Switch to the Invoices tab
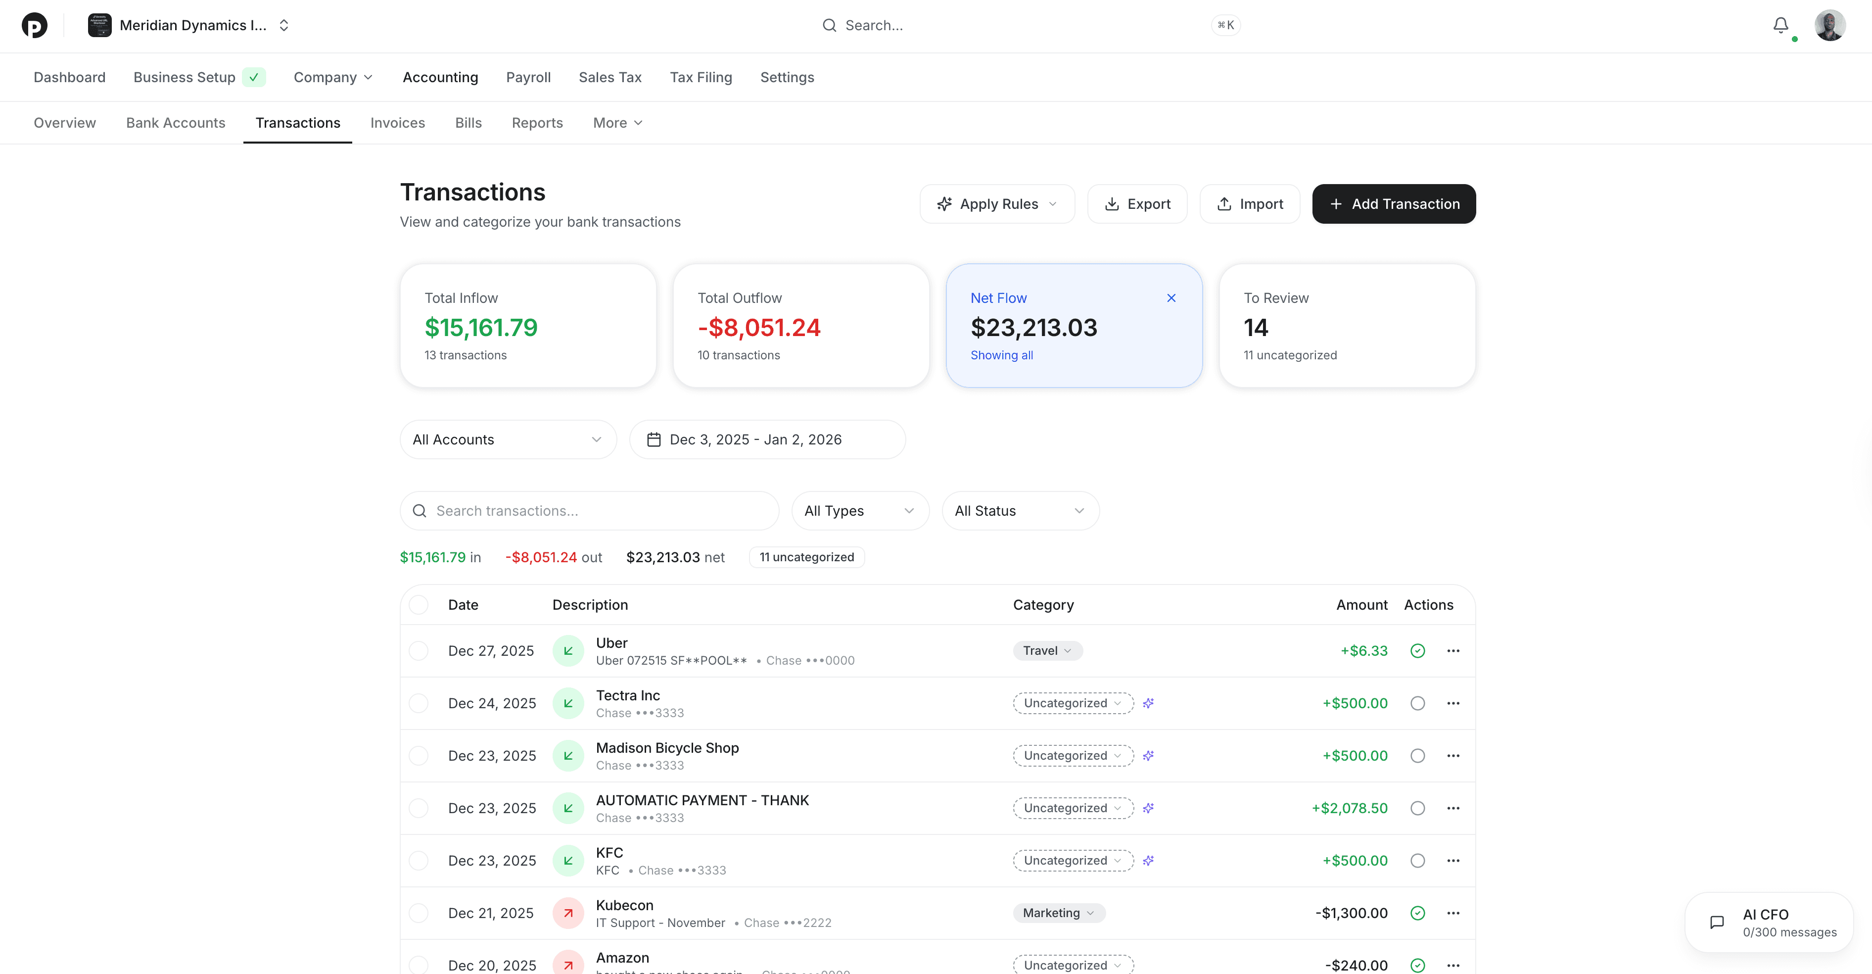Screen dimensions: 1872x974 click(x=398, y=122)
